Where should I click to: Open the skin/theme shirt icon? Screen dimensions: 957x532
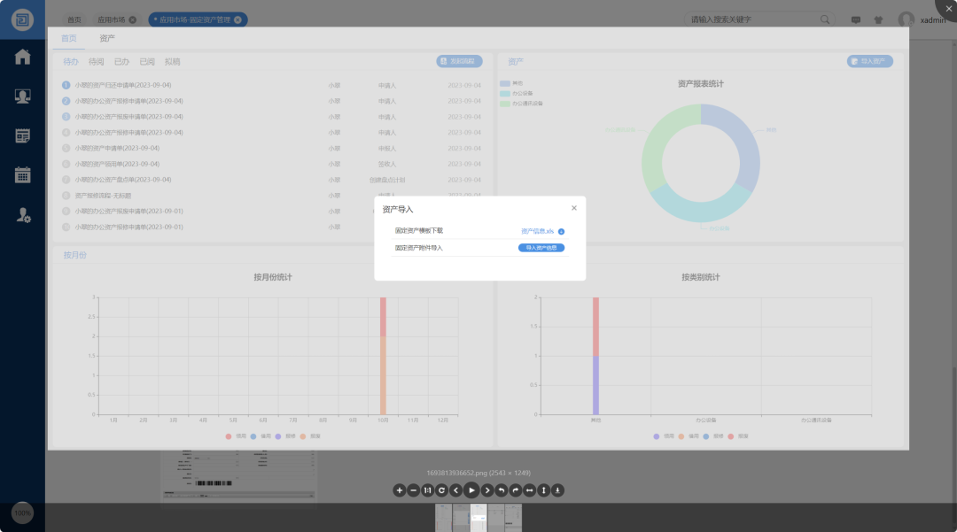click(x=878, y=20)
